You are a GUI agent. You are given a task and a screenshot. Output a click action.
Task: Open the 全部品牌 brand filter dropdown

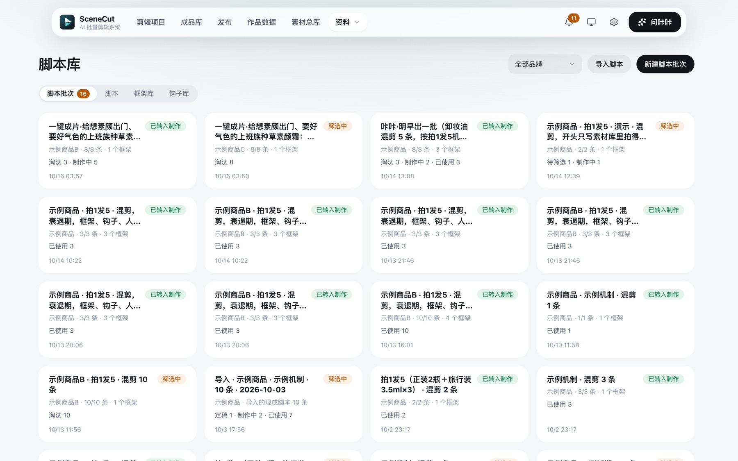click(x=545, y=64)
